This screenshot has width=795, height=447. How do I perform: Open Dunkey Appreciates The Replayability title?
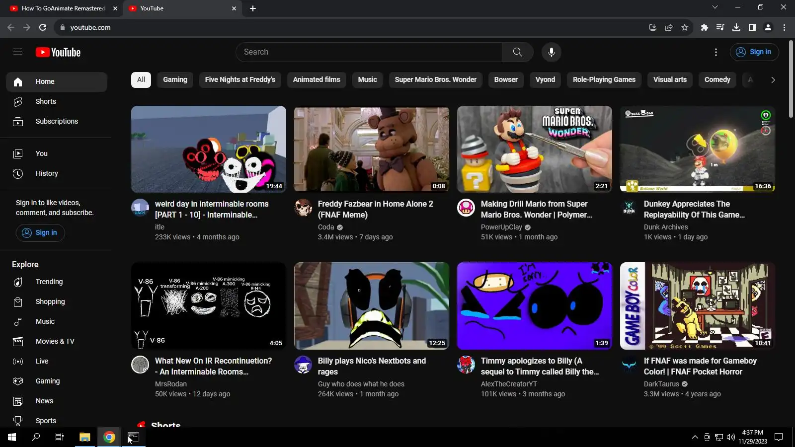point(694,209)
